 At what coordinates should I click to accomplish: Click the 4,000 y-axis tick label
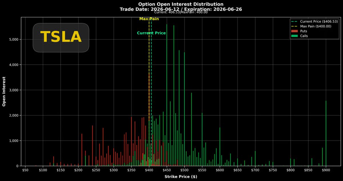click(14, 65)
